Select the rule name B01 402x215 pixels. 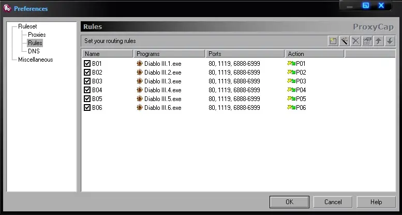pos(97,63)
